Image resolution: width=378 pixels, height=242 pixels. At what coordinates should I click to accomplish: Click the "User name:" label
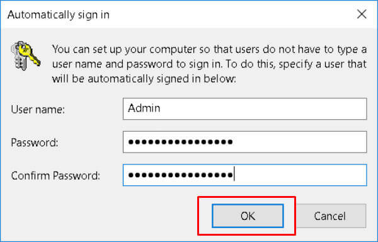pyautogui.click(x=38, y=110)
